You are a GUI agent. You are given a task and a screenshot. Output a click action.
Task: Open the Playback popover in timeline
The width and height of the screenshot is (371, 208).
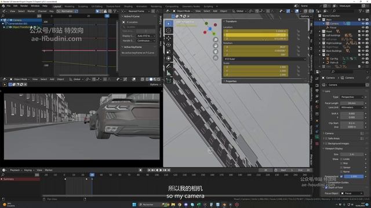[x=16, y=170]
